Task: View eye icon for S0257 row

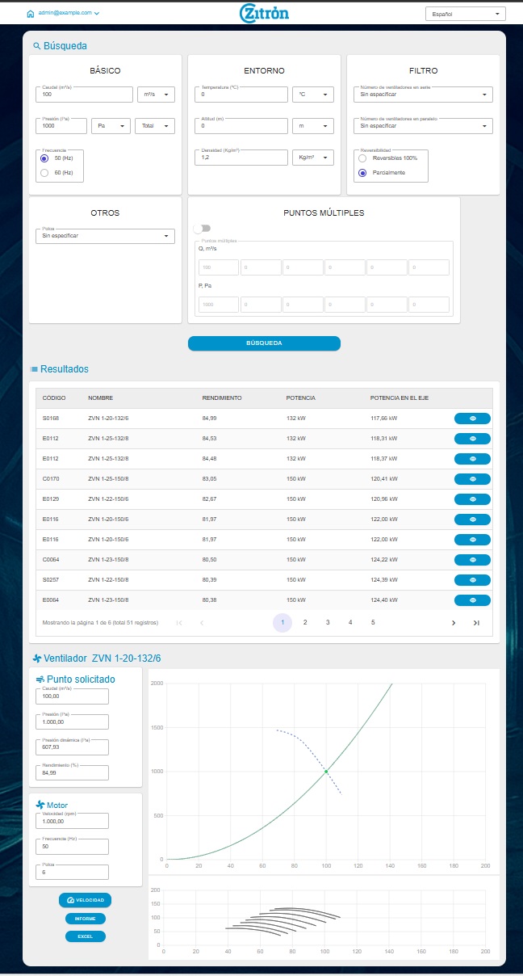Action: point(472,580)
